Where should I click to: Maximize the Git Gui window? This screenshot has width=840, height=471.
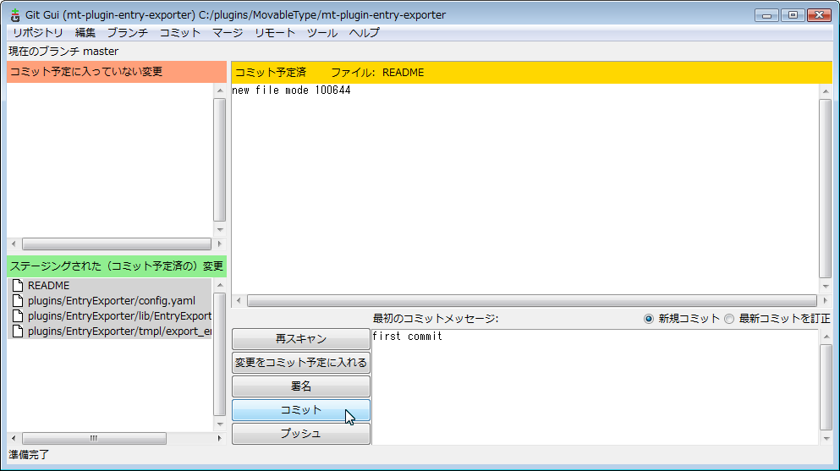[x=793, y=15]
